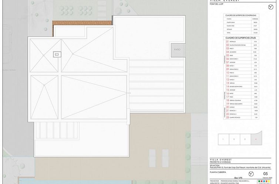The width and height of the screenshot is (279, 184).
Task: Click the sheet number 05
Action: [265, 173]
